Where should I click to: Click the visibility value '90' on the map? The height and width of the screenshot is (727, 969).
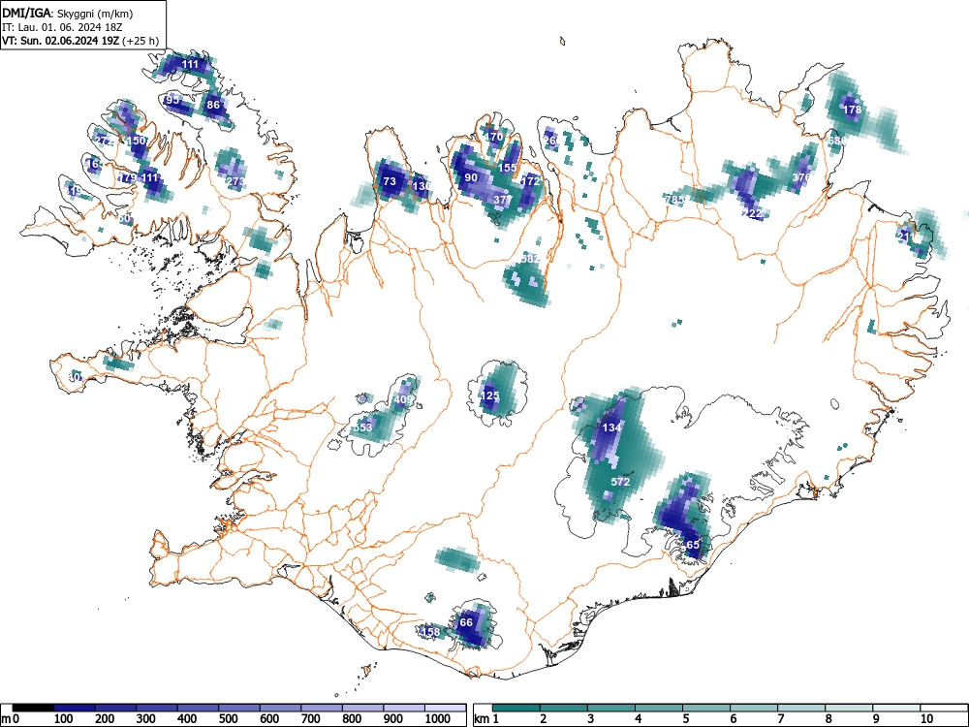click(471, 177)
